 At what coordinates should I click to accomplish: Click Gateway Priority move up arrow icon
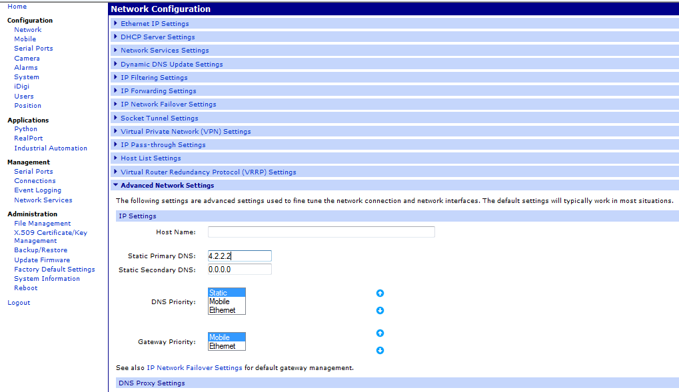click(380, 333)
